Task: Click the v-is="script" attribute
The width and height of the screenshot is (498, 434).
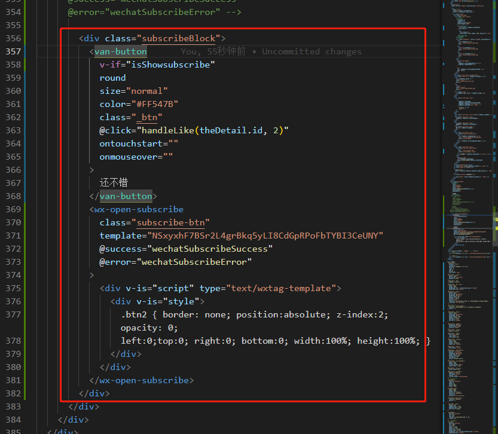Action: pyautogui.click(x=160, y=289)
